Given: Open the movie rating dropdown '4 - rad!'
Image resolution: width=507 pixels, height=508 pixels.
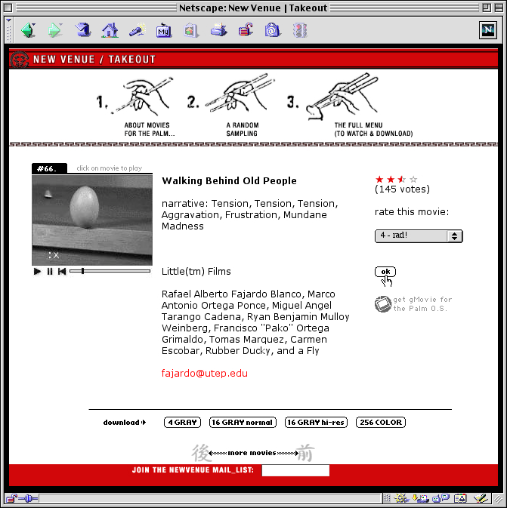Looking at the screenshot, I should click(419, 236).
